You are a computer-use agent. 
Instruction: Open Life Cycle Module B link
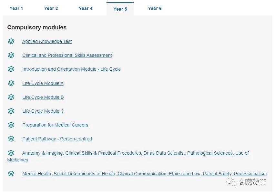(x=43, y=97)
